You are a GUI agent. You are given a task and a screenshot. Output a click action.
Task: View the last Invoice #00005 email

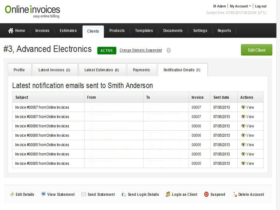(x=248, y=163)
